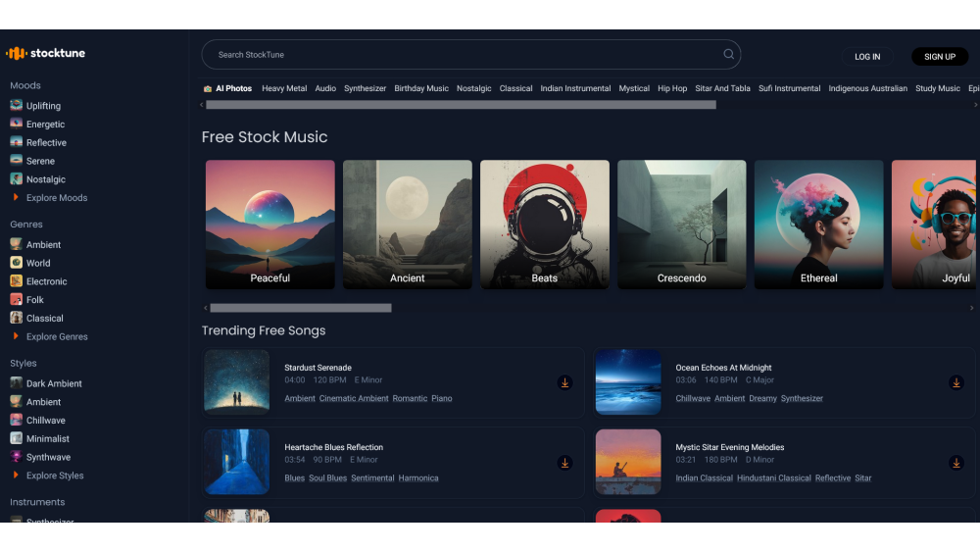
Task: Download Mystic Sitar Evening Melodies track
Action: coord(955,463)
